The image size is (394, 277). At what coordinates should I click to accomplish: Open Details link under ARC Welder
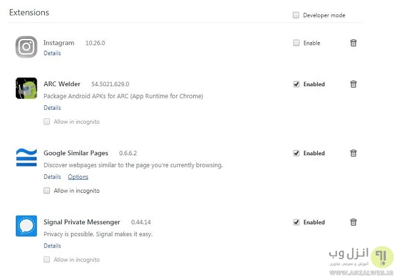[x=52, y=108]
